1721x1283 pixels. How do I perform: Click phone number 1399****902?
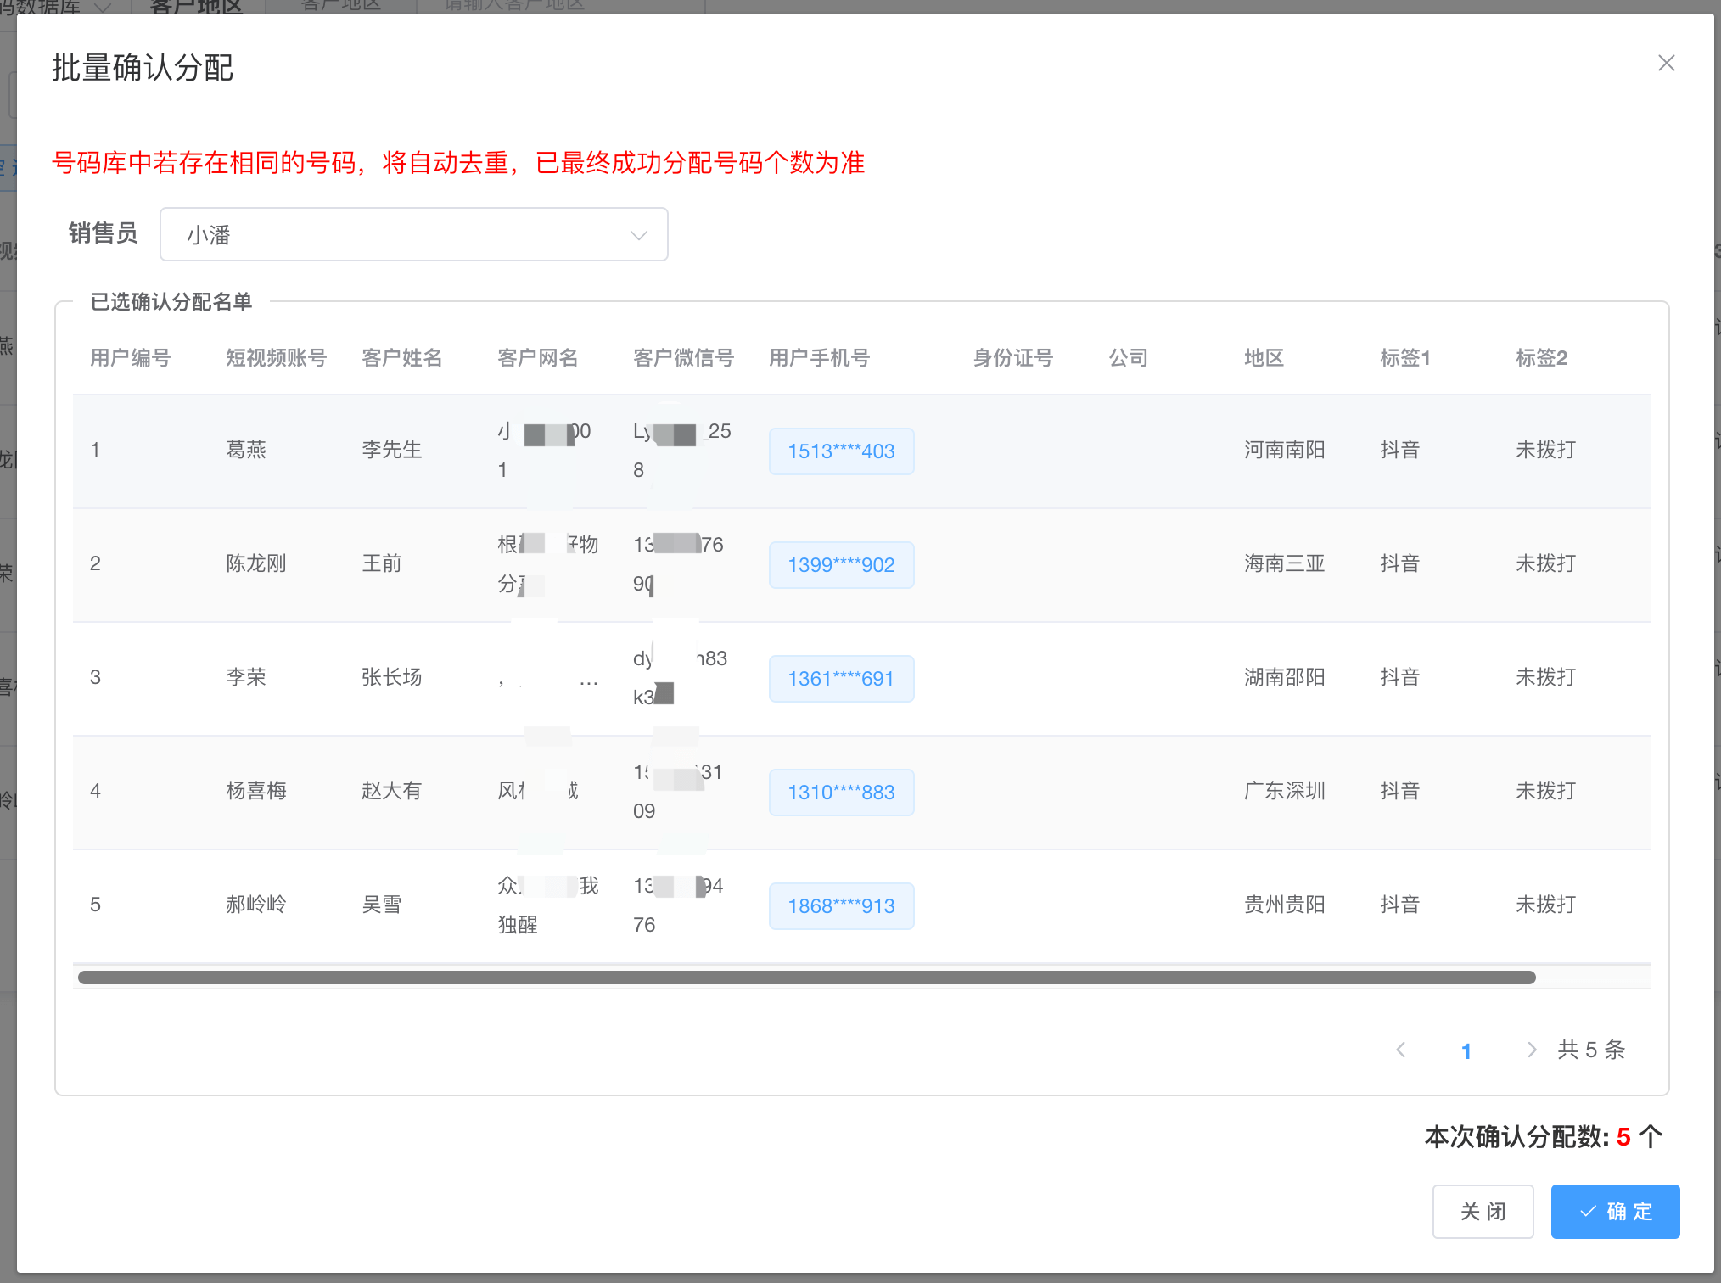pos(840,565)
